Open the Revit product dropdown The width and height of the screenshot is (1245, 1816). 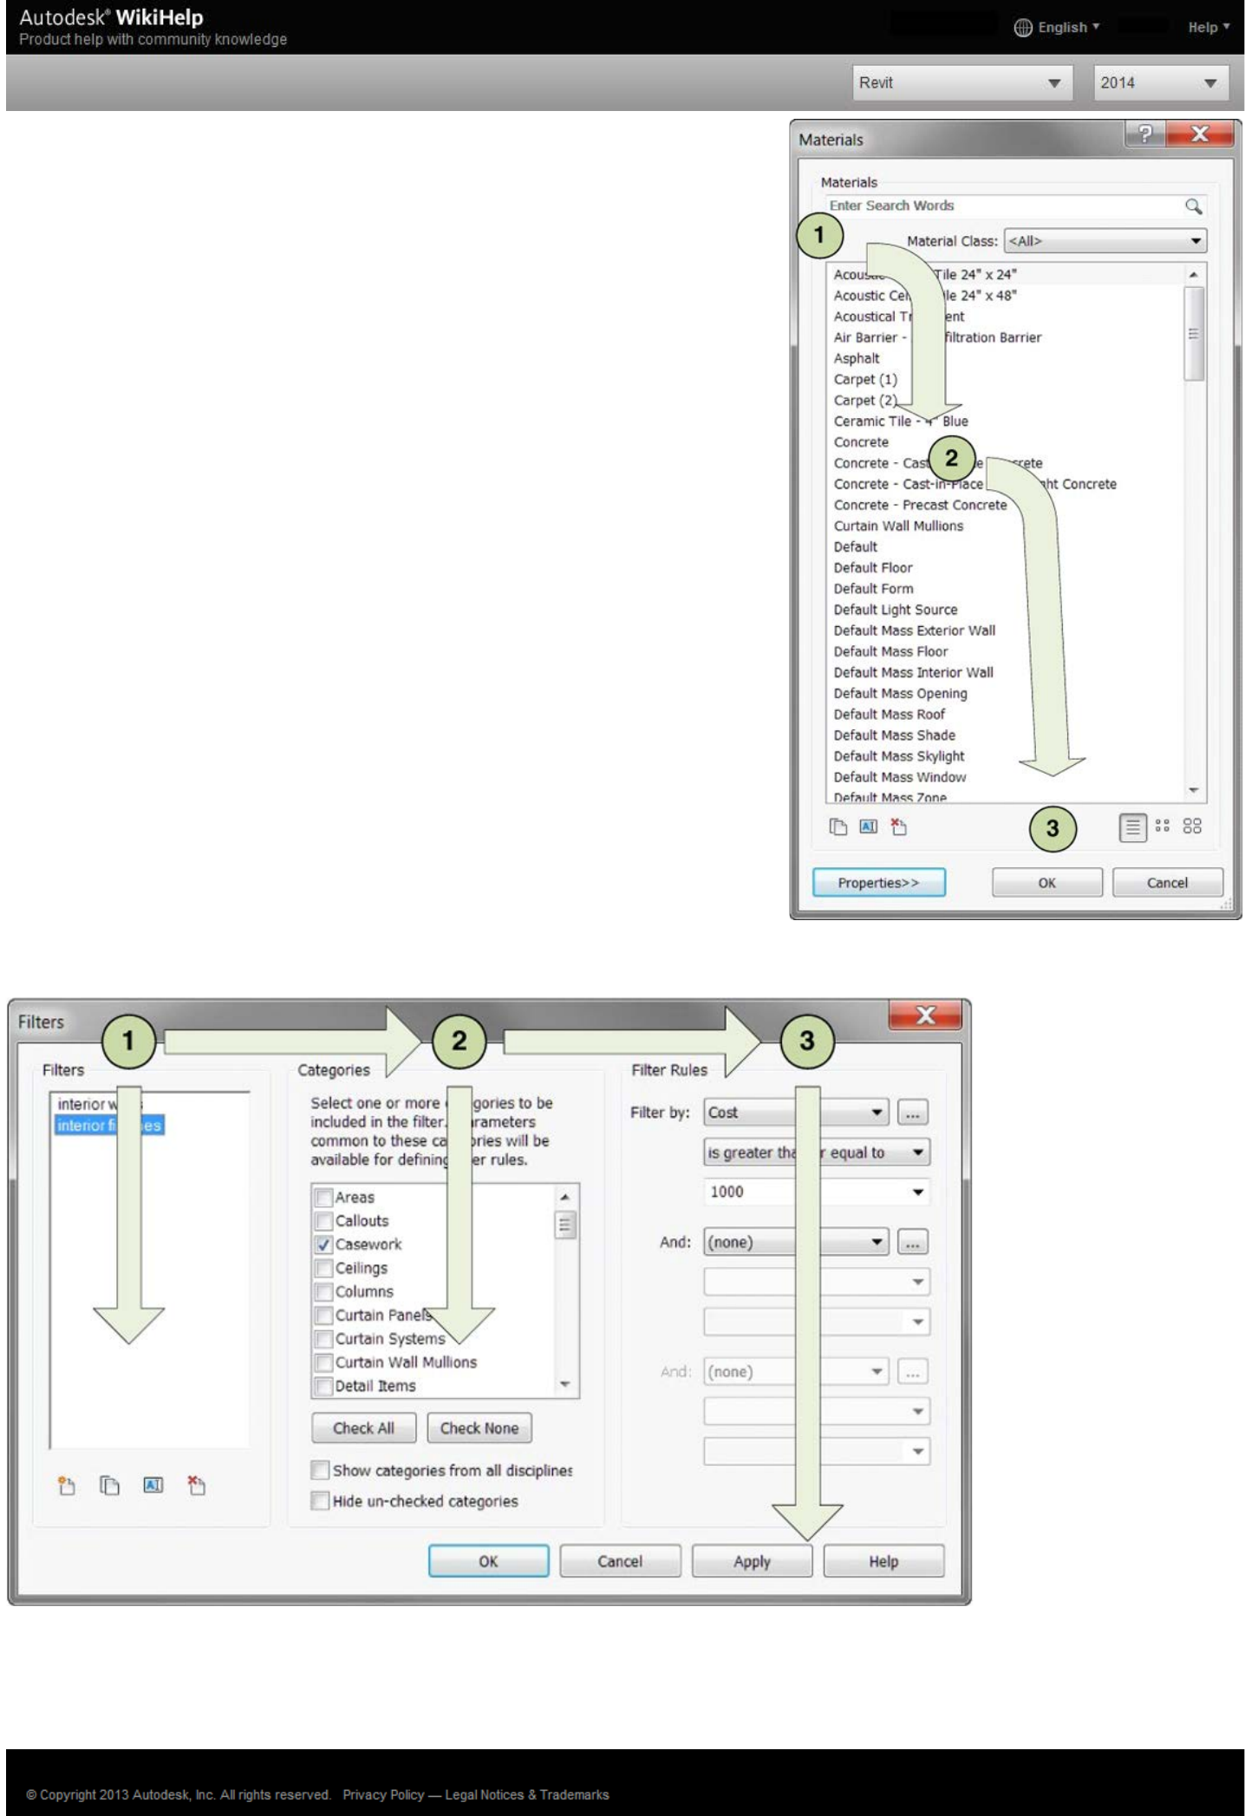tap(962, 83)
